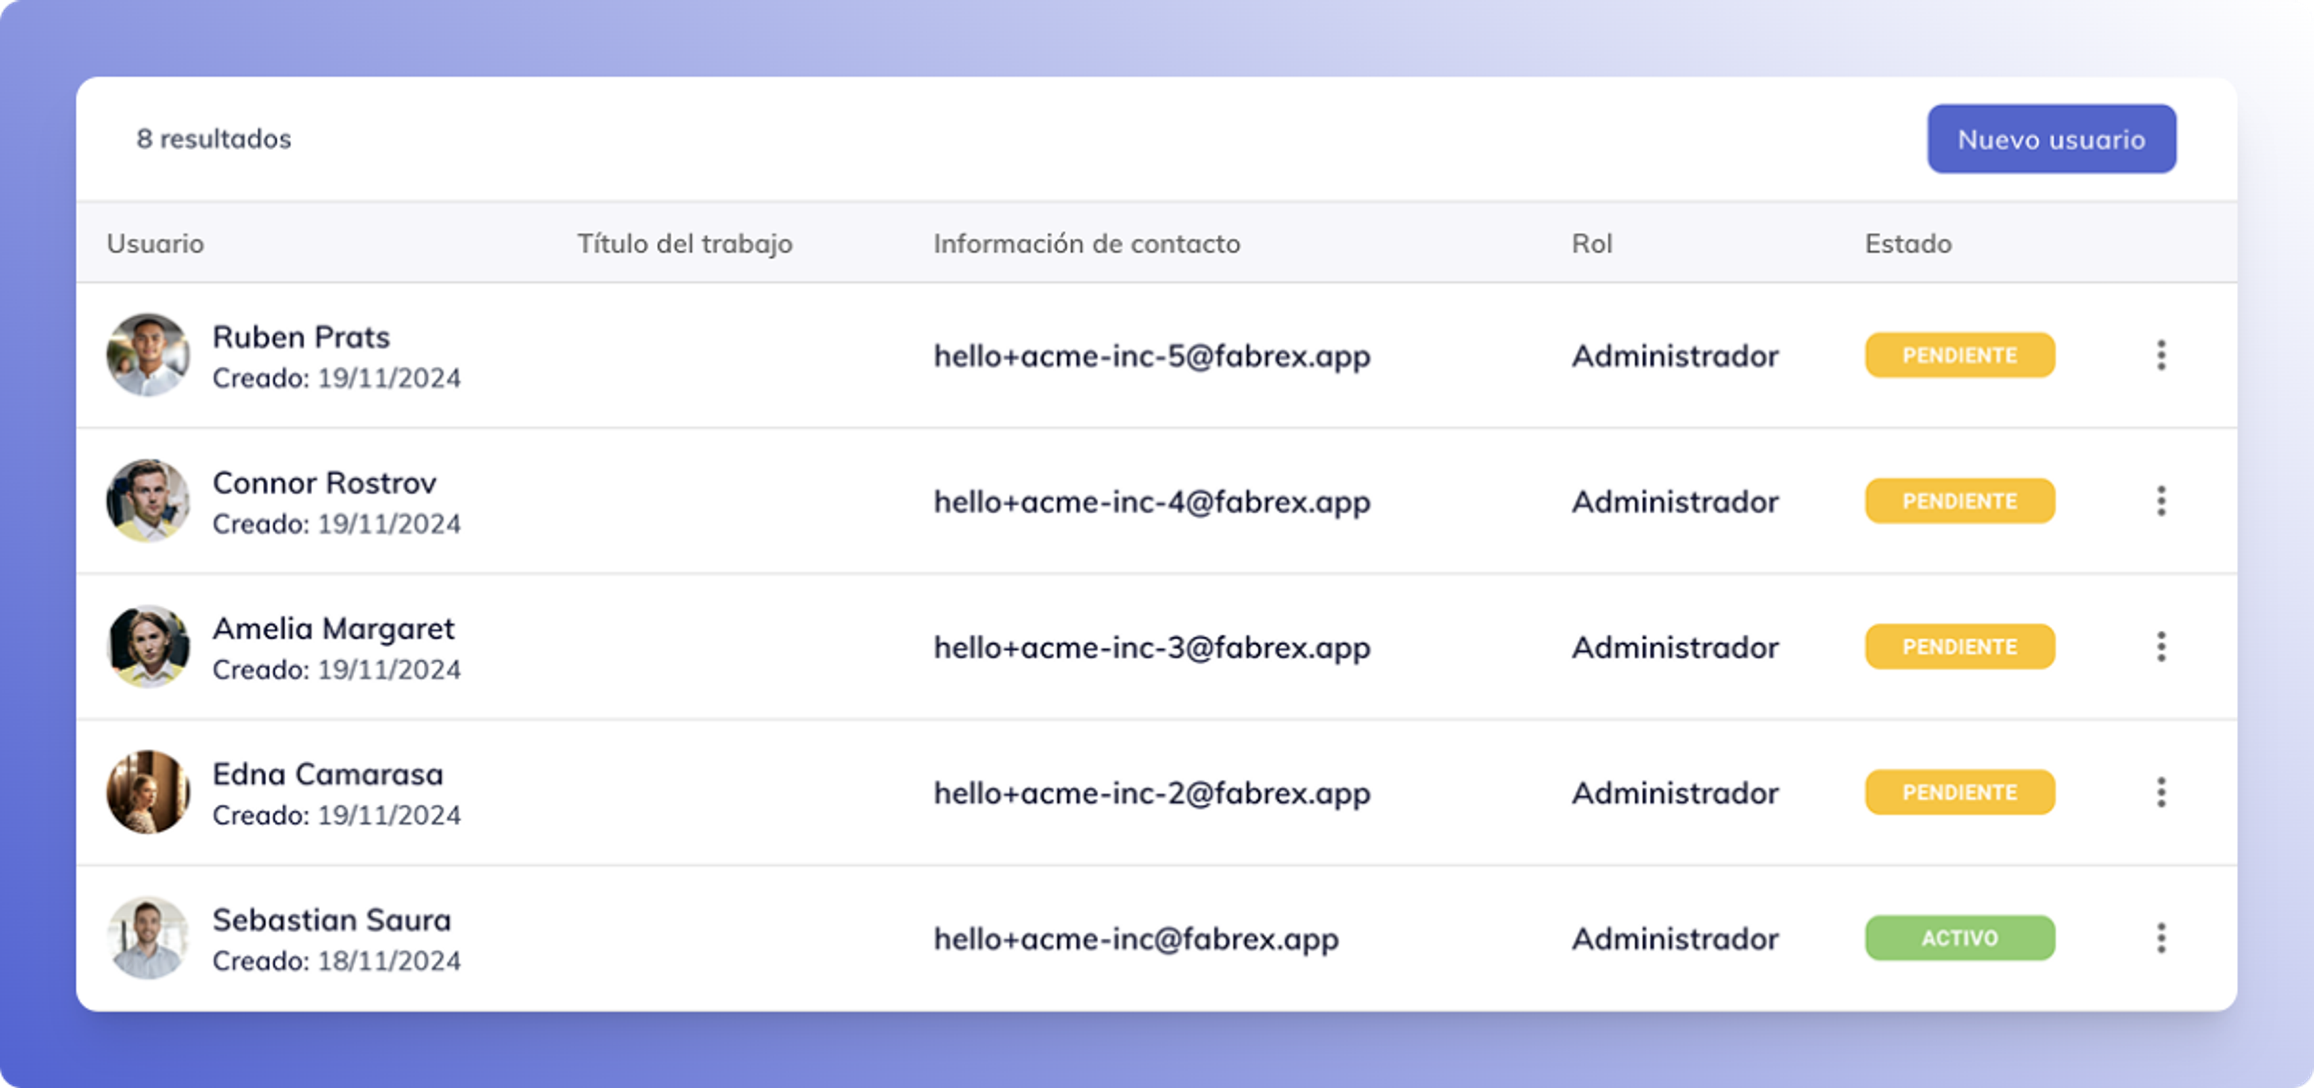
Task: Open the three-dot menu for Edna Camarasa
Action: point(2162,792)
